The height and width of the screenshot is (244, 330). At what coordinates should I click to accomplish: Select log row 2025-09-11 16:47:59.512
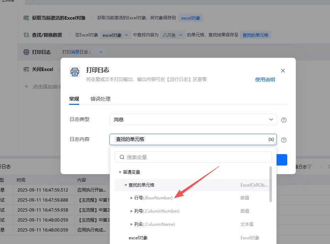tap(43, 190)
